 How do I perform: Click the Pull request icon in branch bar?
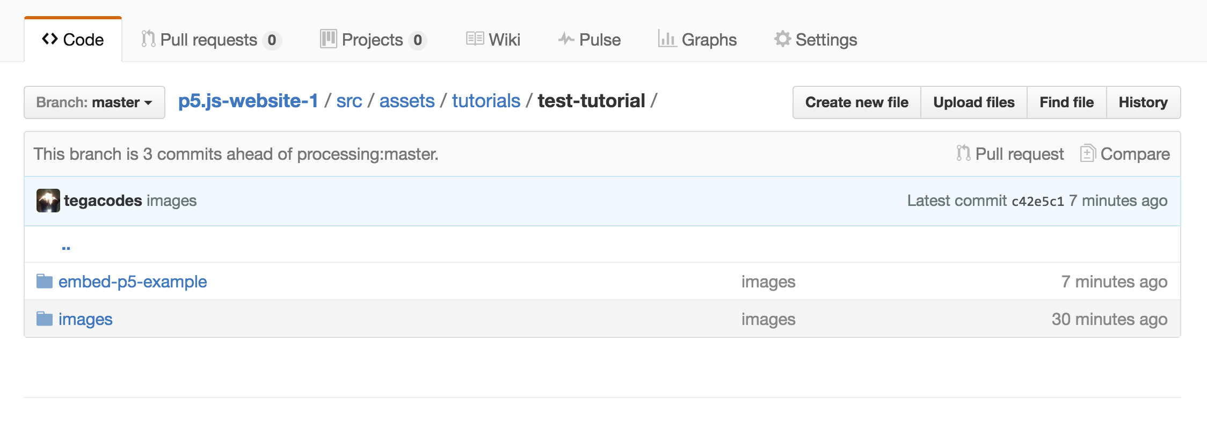point(963,154)
